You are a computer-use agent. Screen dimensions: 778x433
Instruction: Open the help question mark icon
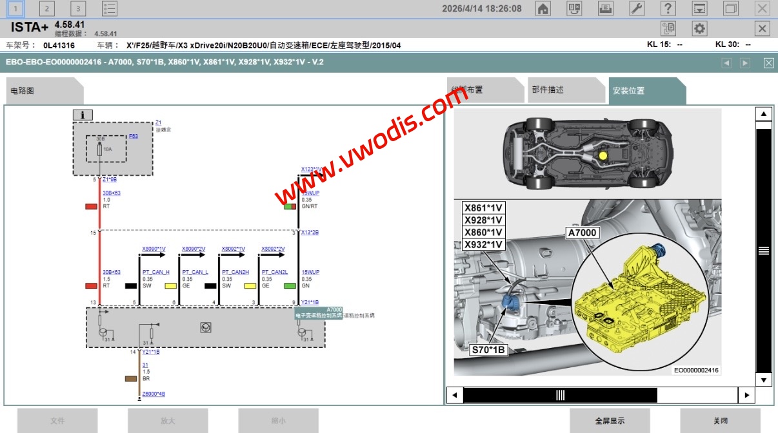tap(668, 8)
